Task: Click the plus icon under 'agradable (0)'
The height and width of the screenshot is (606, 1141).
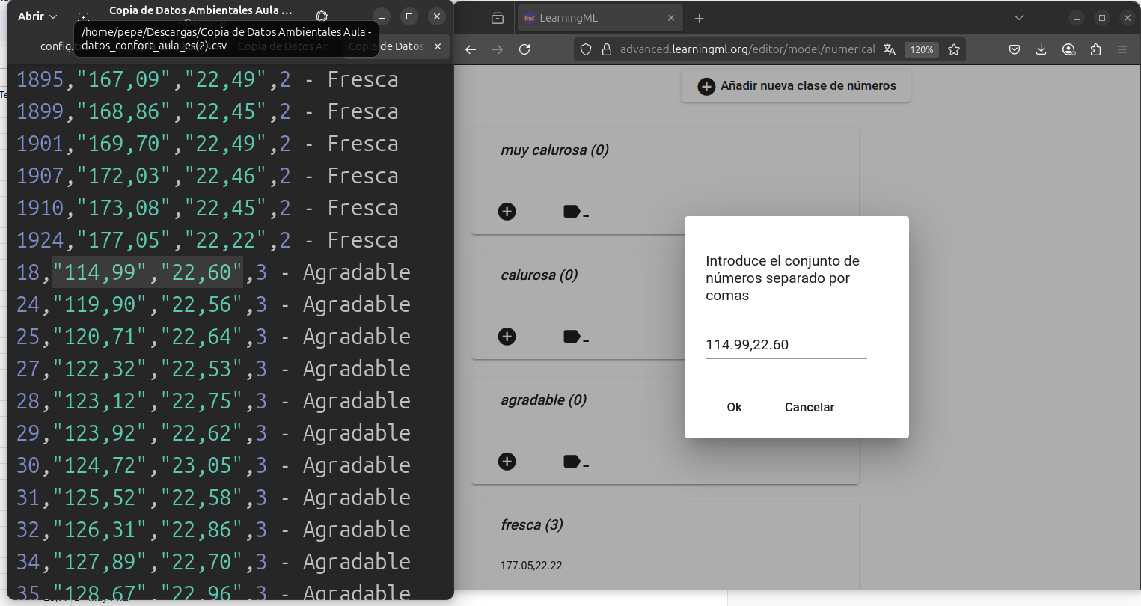Action: pos(507,462)
